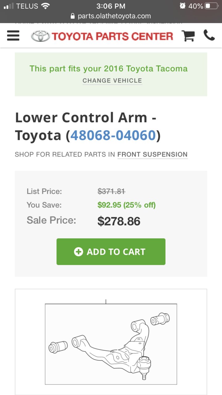Click the CHANGE VEHICLE link
Viewport: 222px width, 395px height.
point(112,81)
